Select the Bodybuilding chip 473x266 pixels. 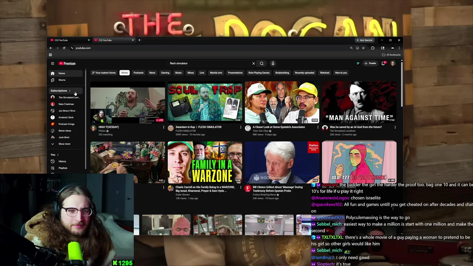(282, 73)
